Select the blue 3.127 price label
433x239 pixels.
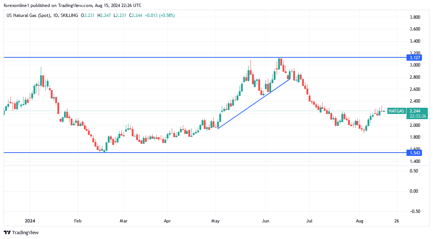(414, 58)
